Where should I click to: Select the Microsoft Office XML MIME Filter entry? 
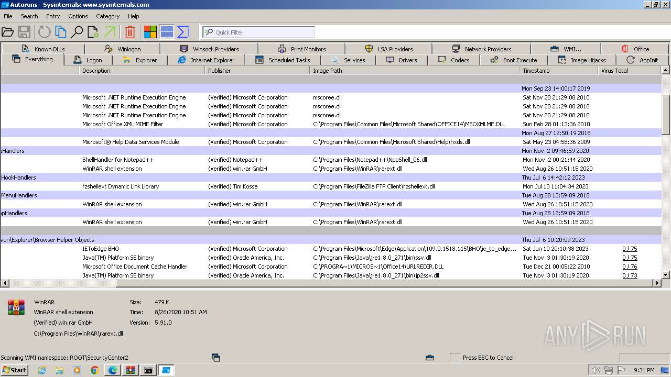point(331,124)
